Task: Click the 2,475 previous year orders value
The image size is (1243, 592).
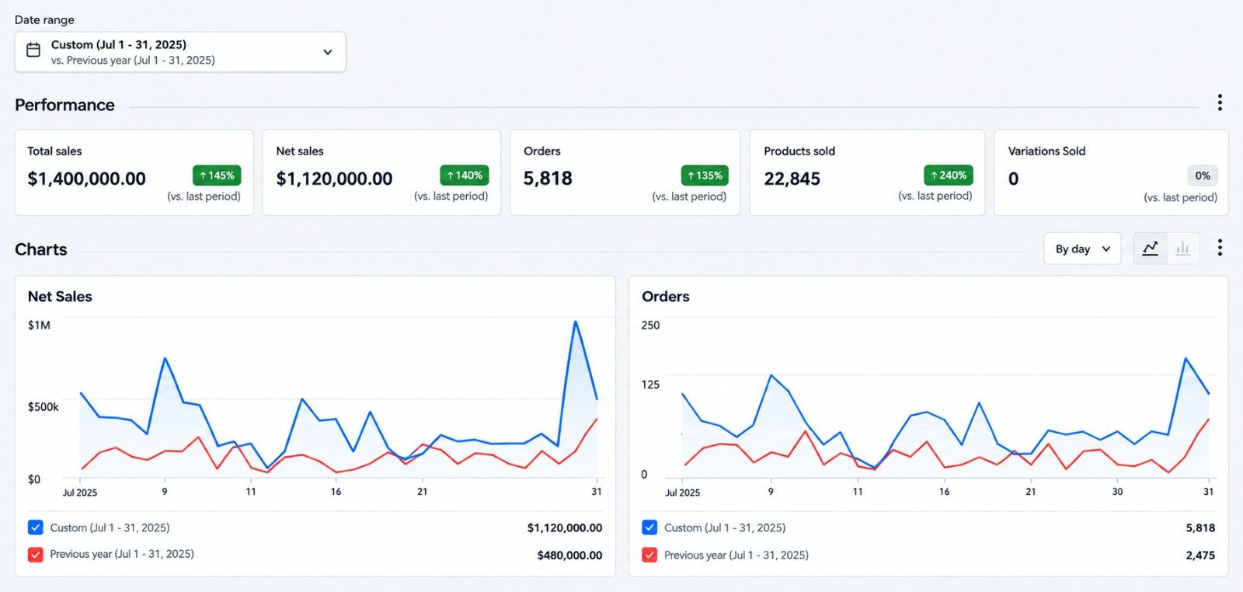Action: coord(1200,555)
